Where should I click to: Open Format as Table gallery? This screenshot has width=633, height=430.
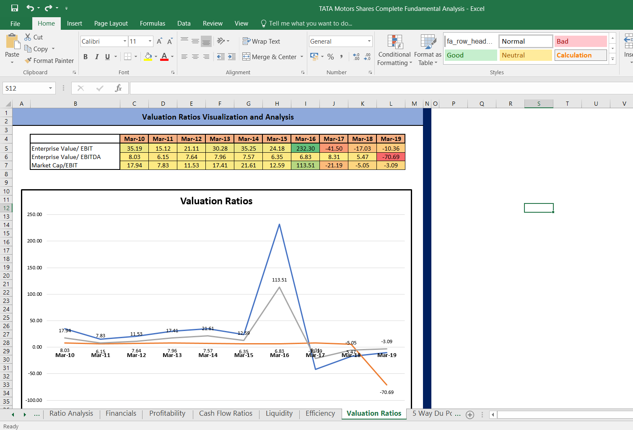428,50
